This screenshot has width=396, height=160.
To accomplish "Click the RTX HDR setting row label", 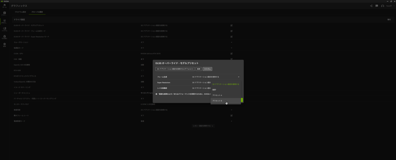I will click(x=17, y=70).
